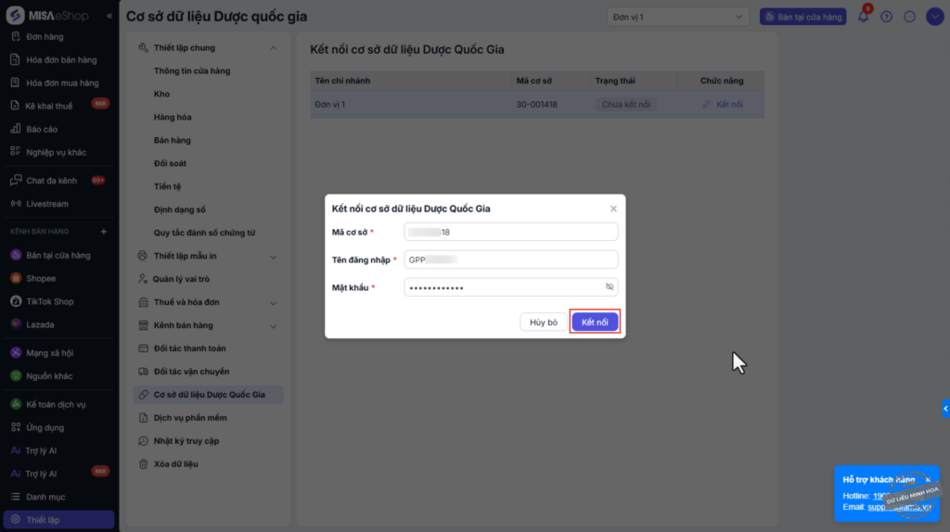Click the Chat đa kênh icon
This screenshot has height=532, width=950.
click(x=16, y=180)
